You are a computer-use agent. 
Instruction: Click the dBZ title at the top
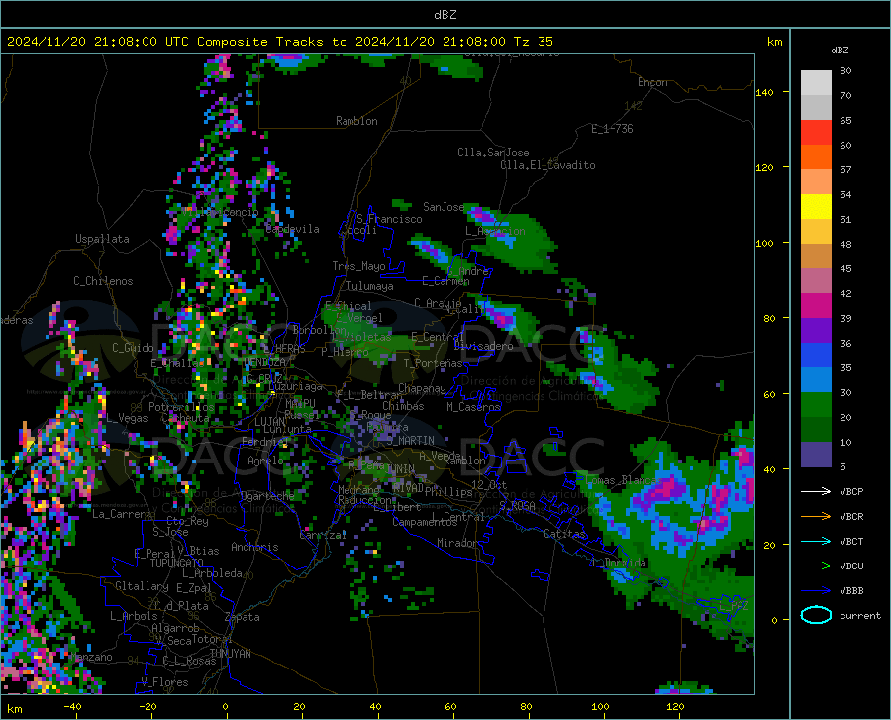tap(445, 15)
